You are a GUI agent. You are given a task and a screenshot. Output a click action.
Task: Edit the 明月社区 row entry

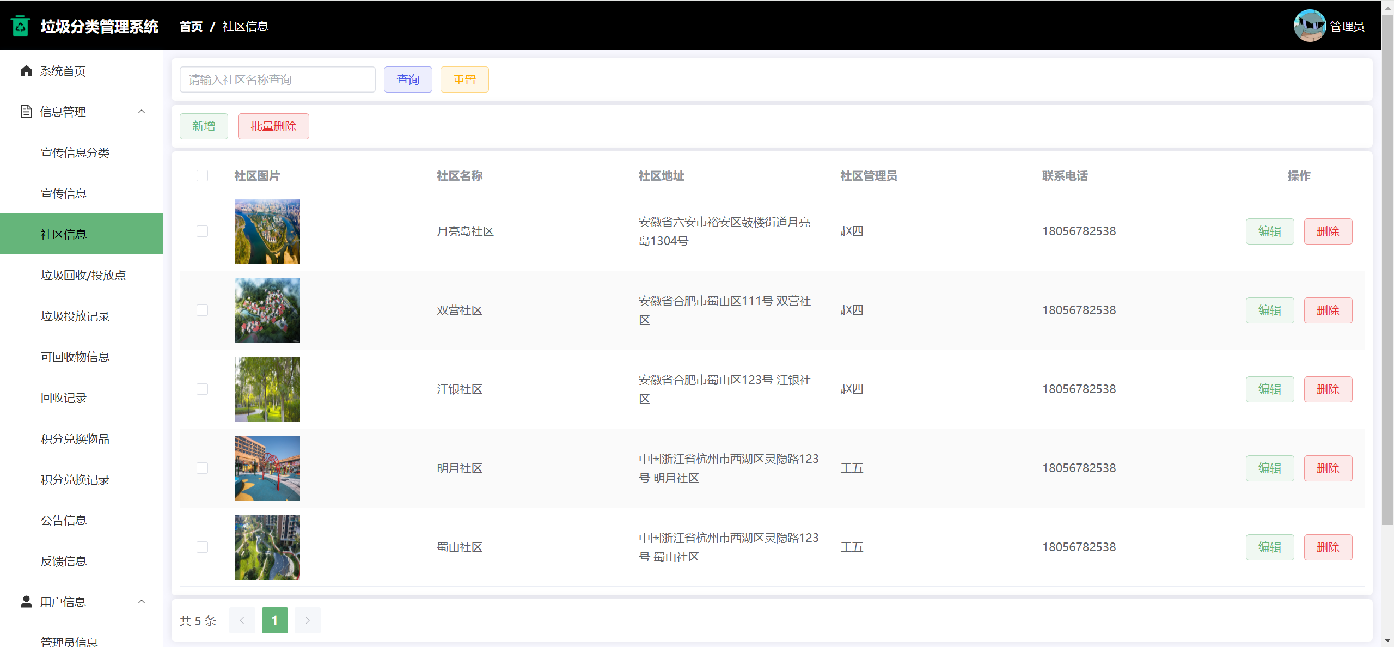click(x=1269, y=468)
